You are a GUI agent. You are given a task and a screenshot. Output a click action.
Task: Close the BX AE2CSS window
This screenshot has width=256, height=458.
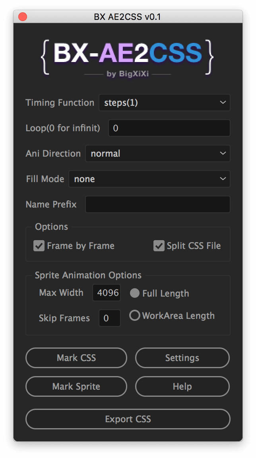(22, 17)
